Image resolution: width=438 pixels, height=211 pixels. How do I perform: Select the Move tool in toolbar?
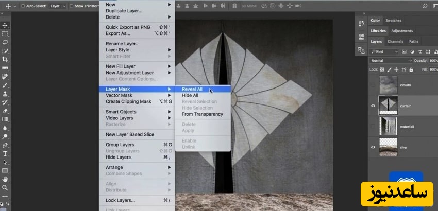click(5, 25)
